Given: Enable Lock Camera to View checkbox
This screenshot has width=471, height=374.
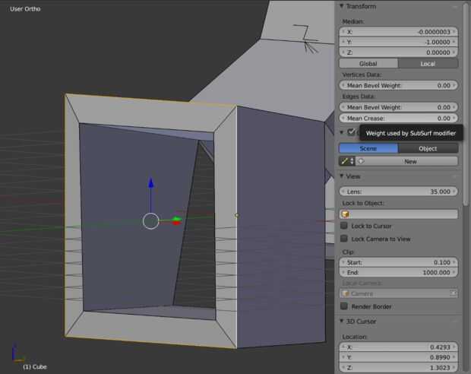Looking at the screenshot, I should (344, 239).
